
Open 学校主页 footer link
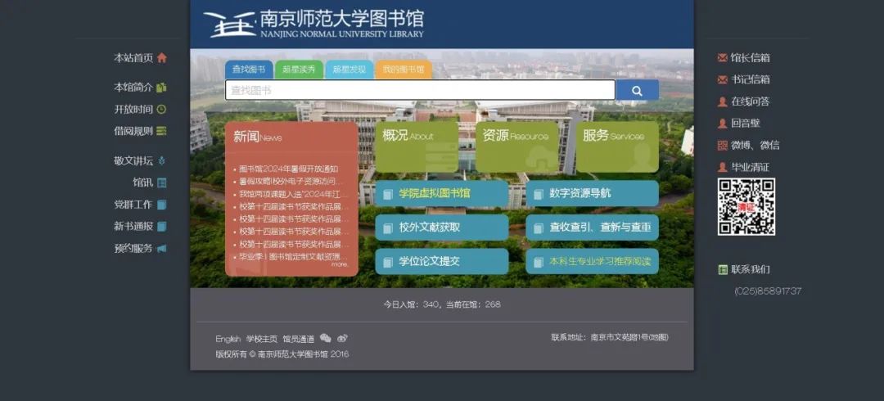[x=262, y=339]
